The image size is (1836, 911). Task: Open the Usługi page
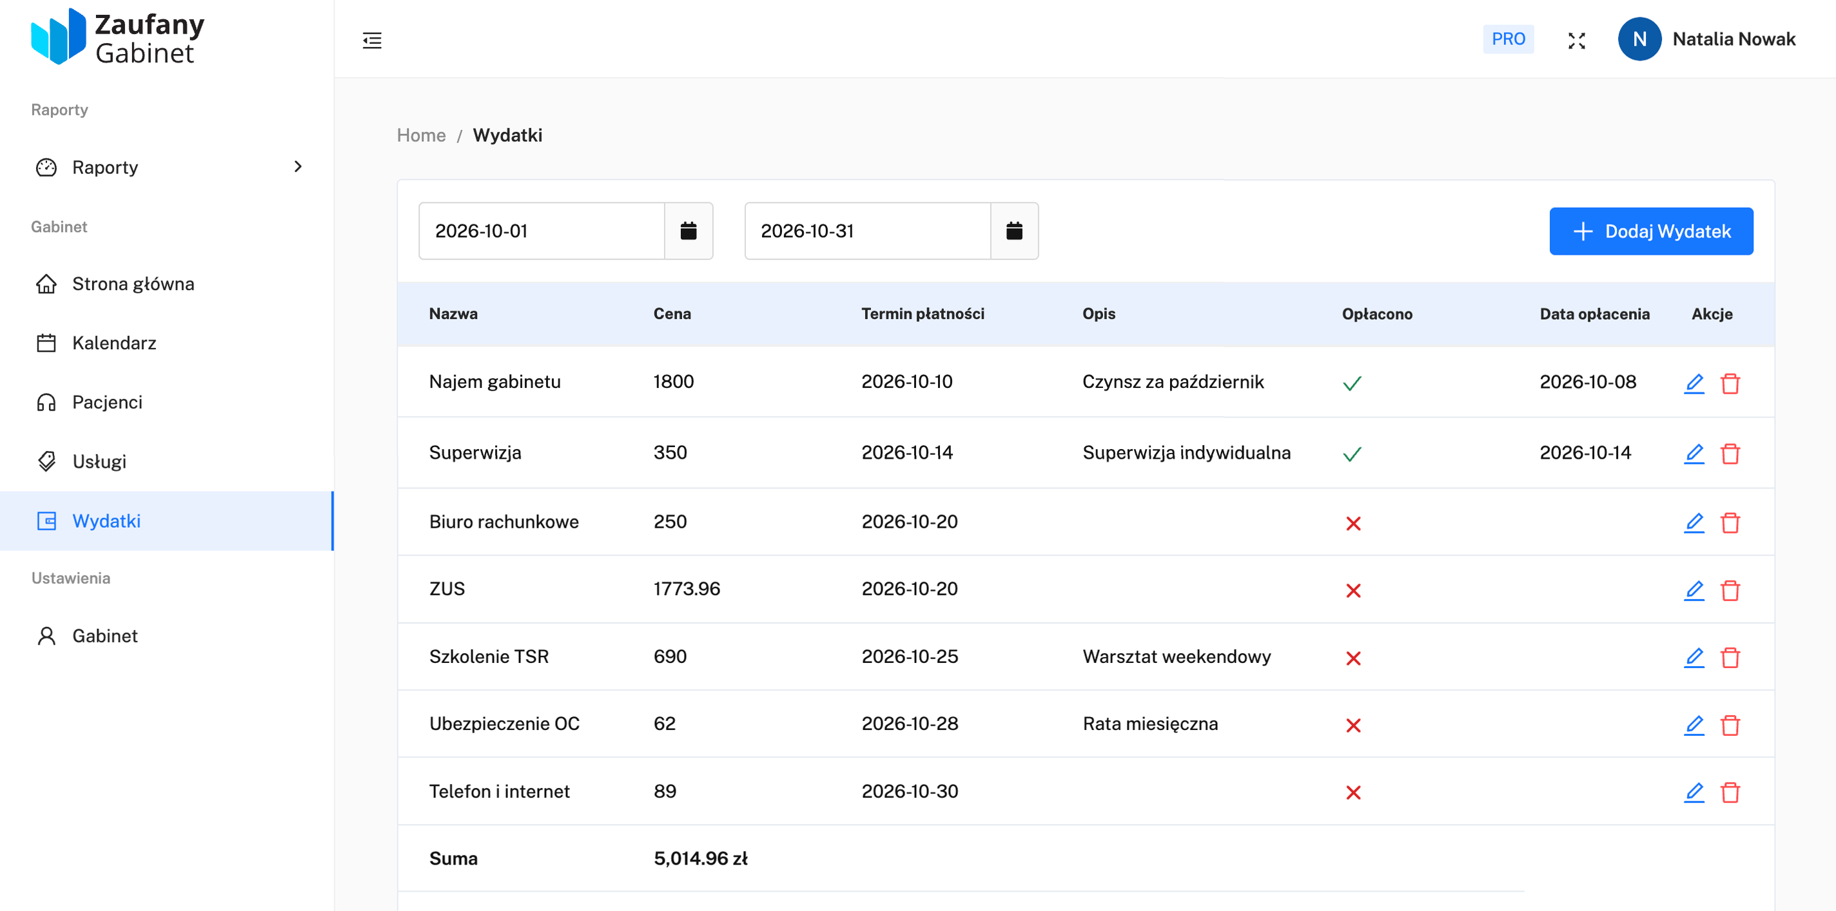pos(167,461)
